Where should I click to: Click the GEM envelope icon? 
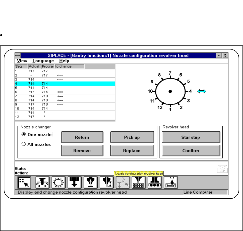coord(222,169)
